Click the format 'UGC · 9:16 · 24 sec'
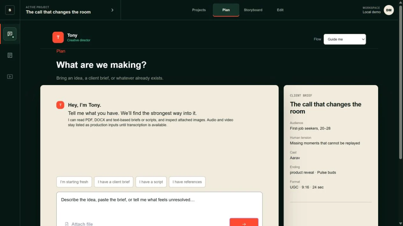The image size is (403, 226). (x=307, y=187)
